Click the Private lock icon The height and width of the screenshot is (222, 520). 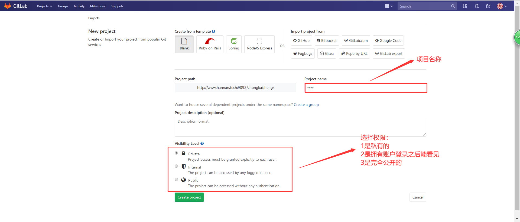[x=183, y=153]
